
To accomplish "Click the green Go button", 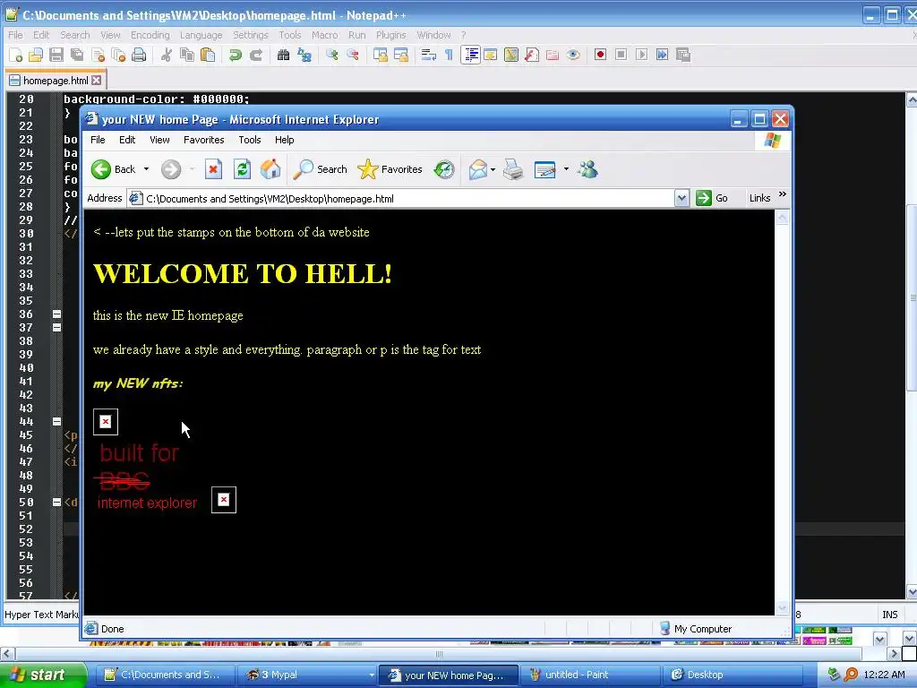I will tap(712, 198).
